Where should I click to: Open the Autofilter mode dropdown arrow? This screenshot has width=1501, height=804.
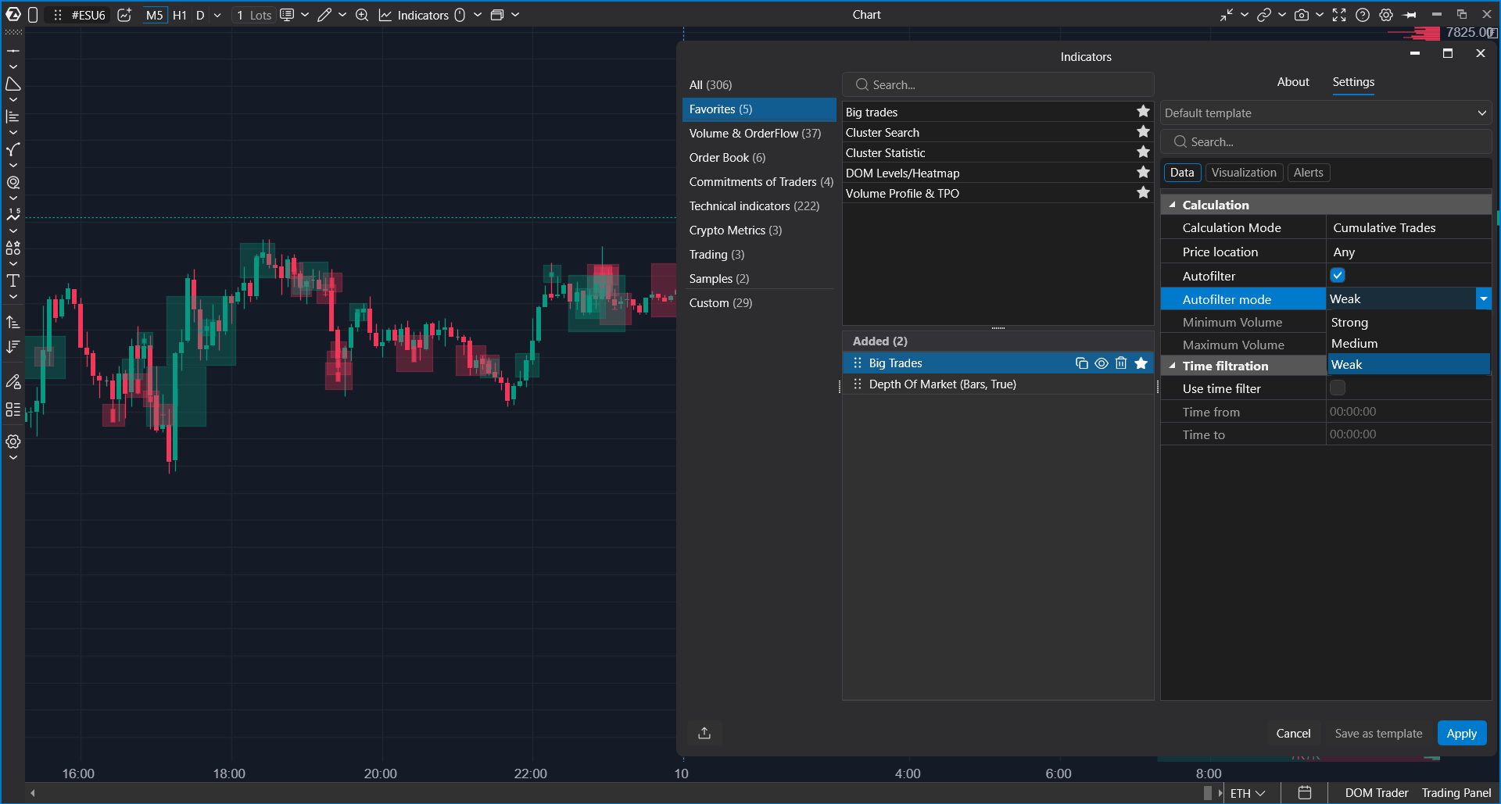click(1483, 299)
